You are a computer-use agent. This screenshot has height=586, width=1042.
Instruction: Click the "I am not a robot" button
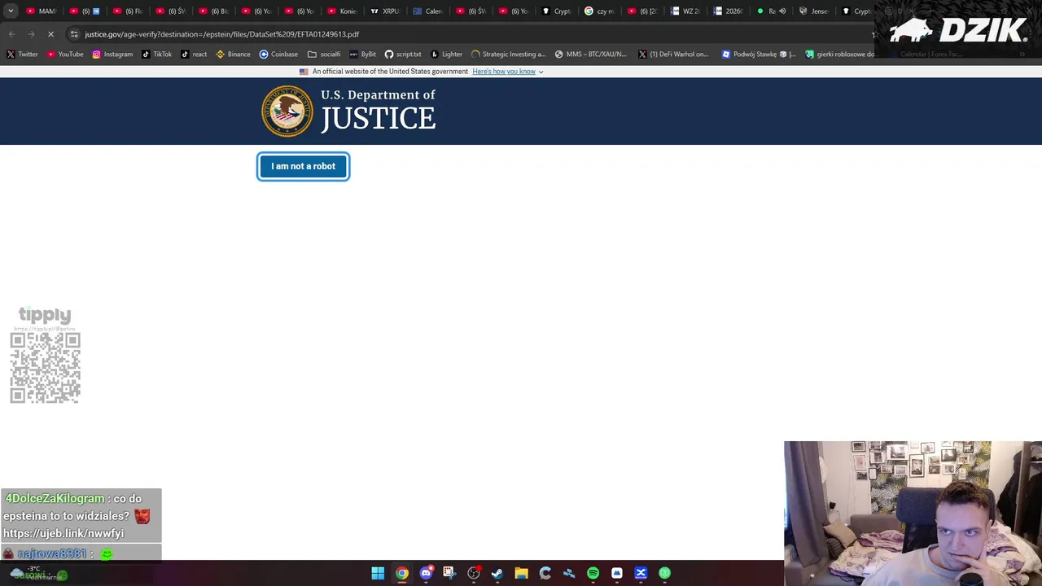point(303,166)
